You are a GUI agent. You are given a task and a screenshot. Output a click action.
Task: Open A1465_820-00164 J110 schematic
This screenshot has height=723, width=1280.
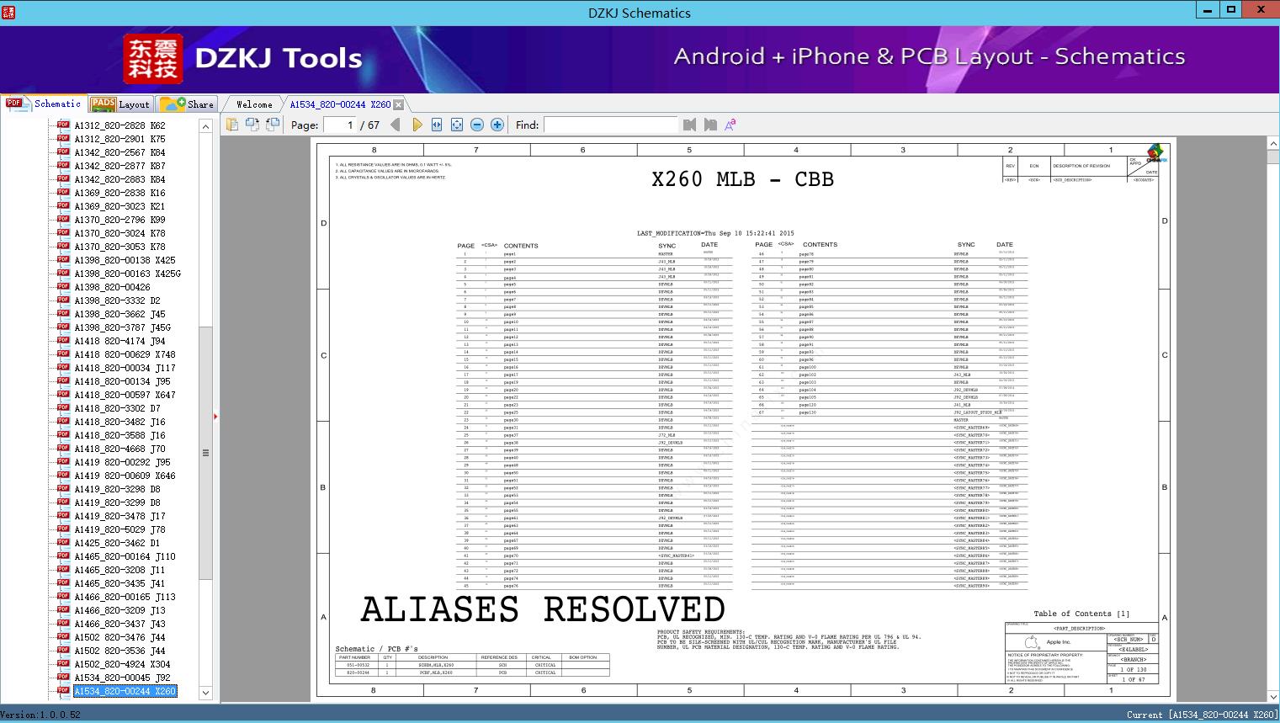point(125,556)
